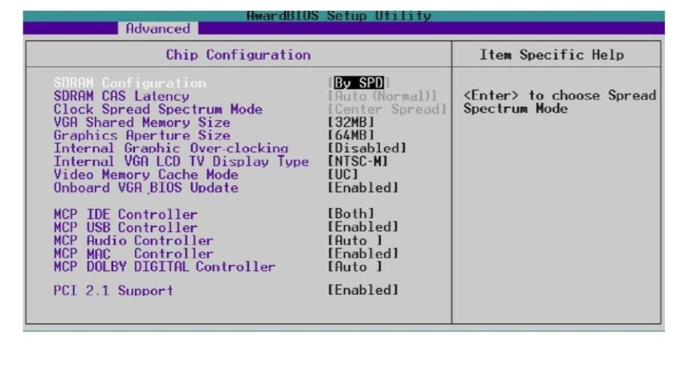This screenshot has height=366, width=687.
Task: Select the Video Memory Cache Mode label
Action: [146, 175]
